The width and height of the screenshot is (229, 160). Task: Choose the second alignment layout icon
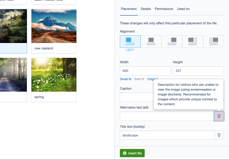click(151, 41)
